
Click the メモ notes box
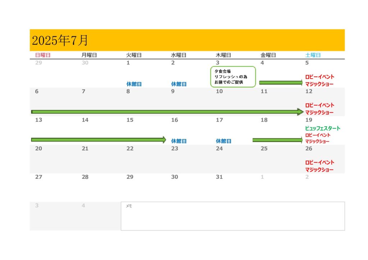click(x=233, y=216)
